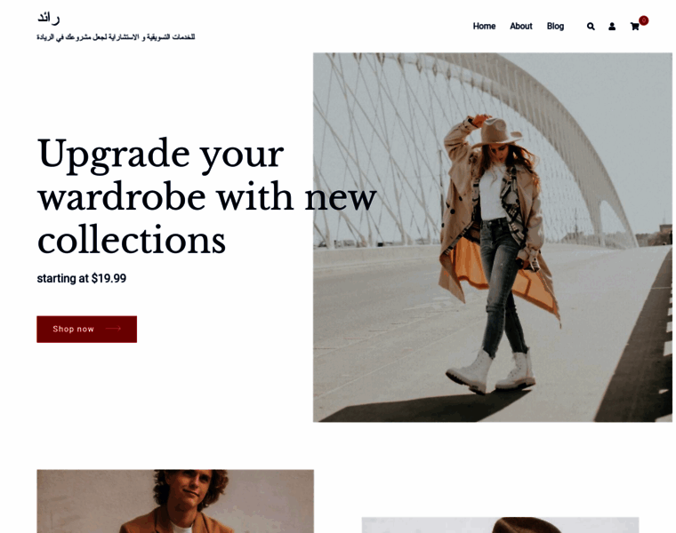Viewport: 676px width, 533px height.
Task: Click the 'starting at $19.99' text
Action: 82,279
